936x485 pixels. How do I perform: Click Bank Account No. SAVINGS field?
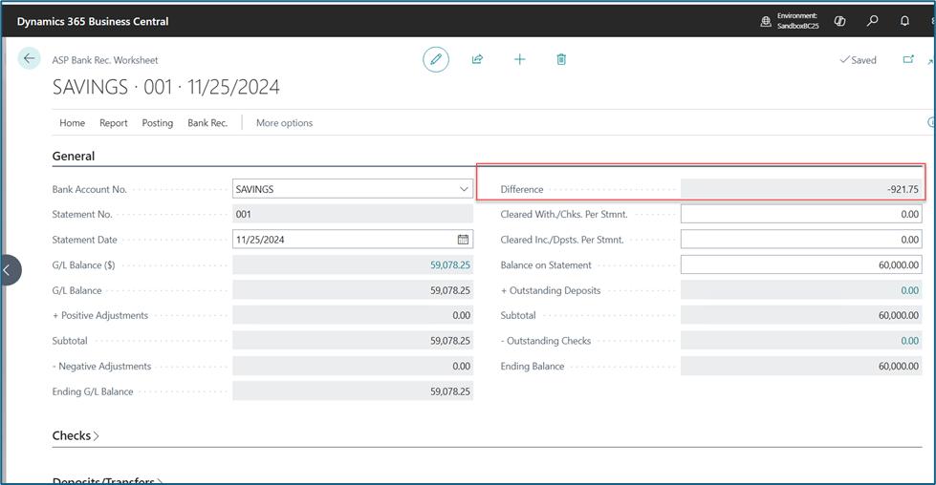coord(353,189)
